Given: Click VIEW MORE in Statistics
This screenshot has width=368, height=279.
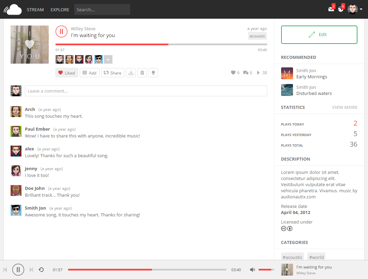Looking at the screenshot, I should tap(344, 107).
